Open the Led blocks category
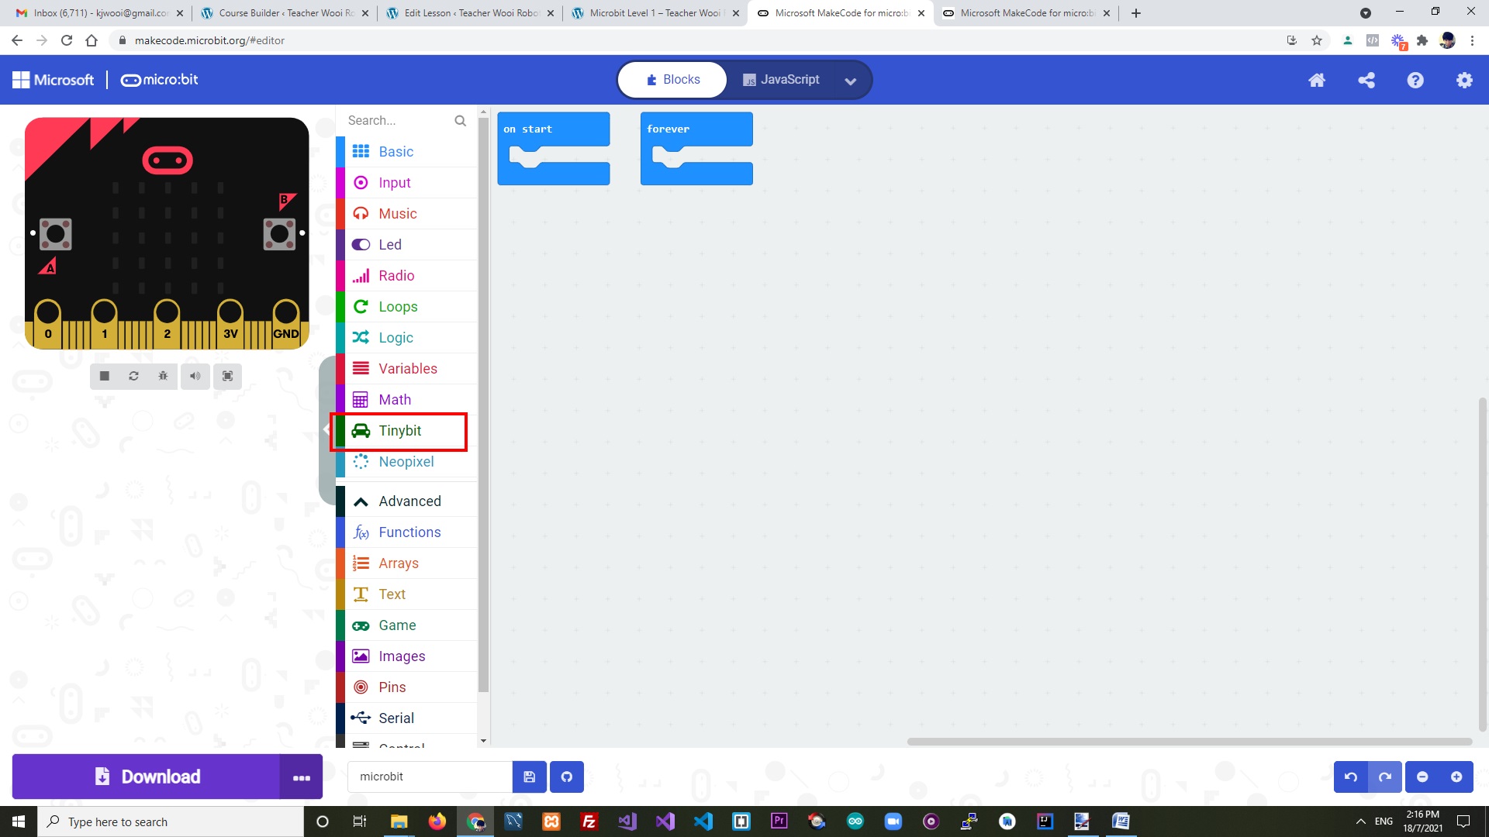Screen dimensions: 1489x837 (390, 244)
